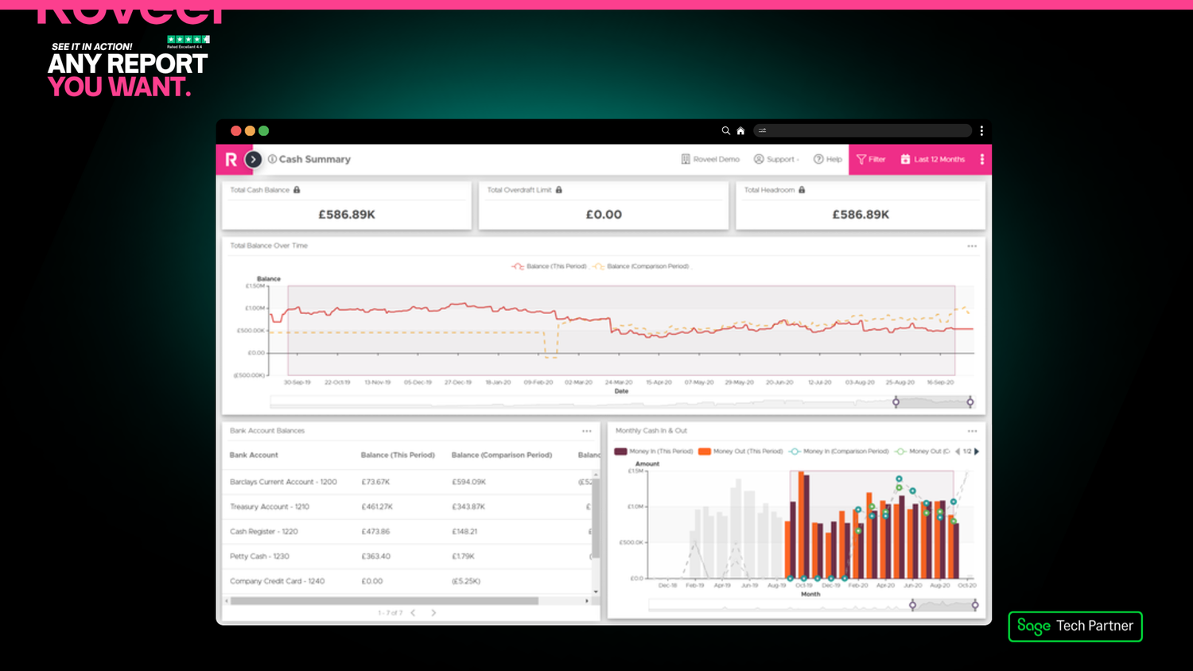Click the lock icon beside Total Cash Balance
Viewport: 1193px width, 671px height.
click(297, 190)
